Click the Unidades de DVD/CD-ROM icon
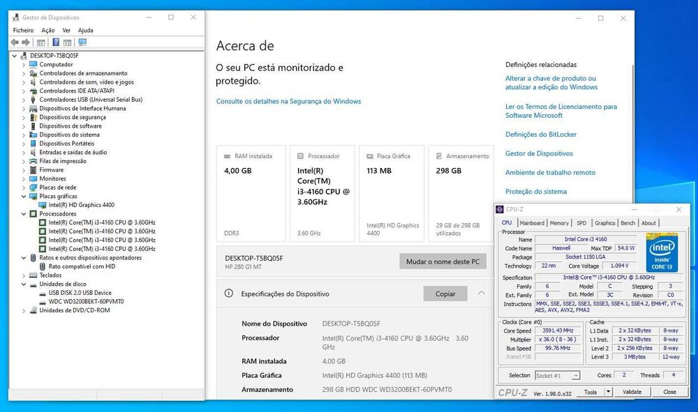The width and height of the screenshot is (698, 412). [x=33, y=310]
